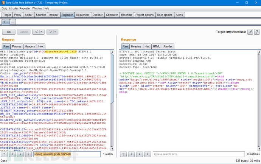Click the Go button to send request

click(9, 32)
